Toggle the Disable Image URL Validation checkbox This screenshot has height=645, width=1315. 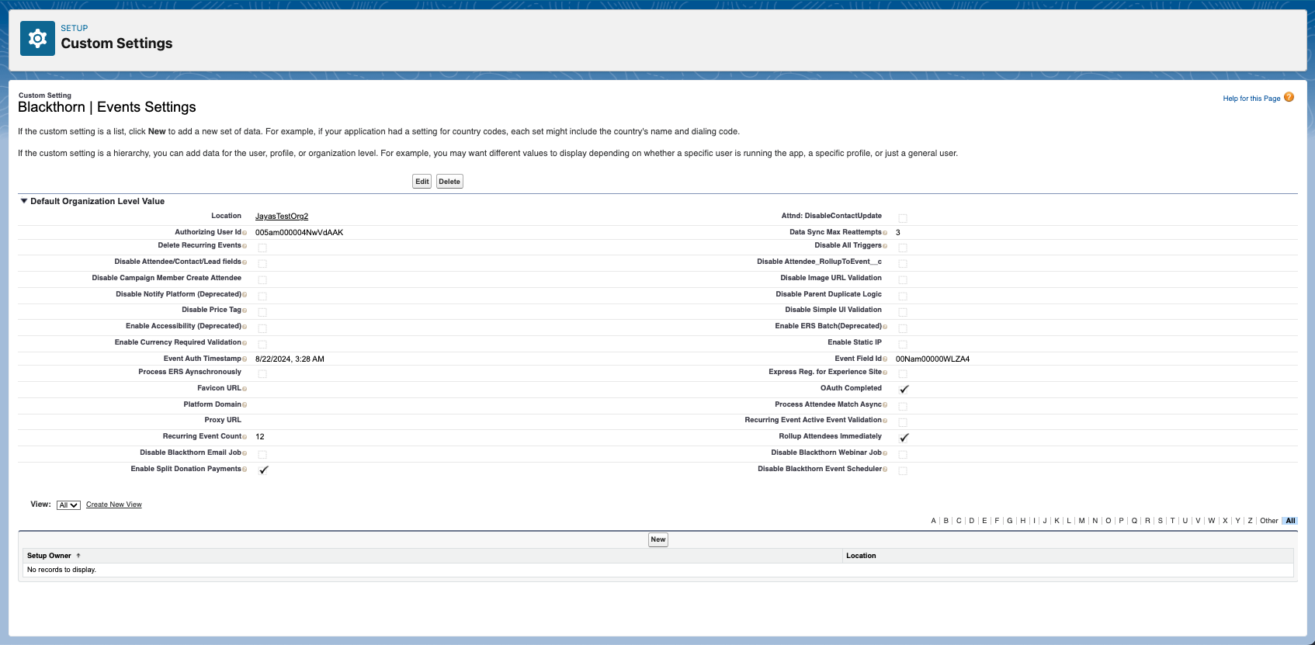(x=903, y=279)
